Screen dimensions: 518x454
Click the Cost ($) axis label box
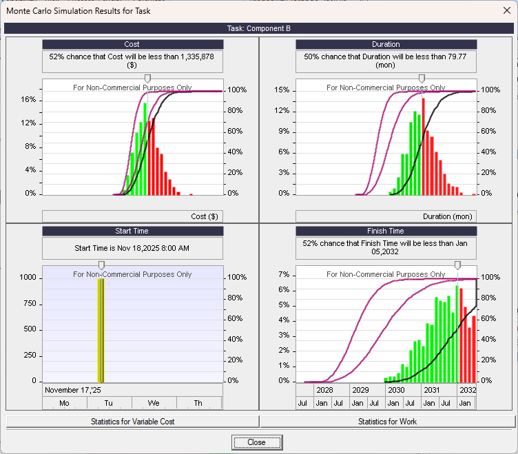click(132, 216)
